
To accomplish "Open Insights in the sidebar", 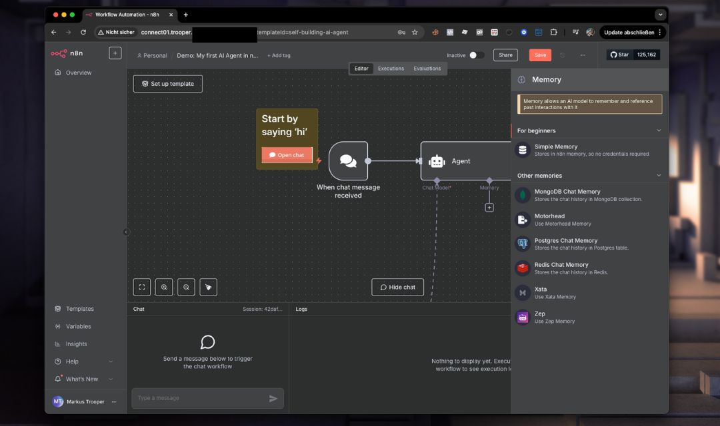I will (71, 344).
